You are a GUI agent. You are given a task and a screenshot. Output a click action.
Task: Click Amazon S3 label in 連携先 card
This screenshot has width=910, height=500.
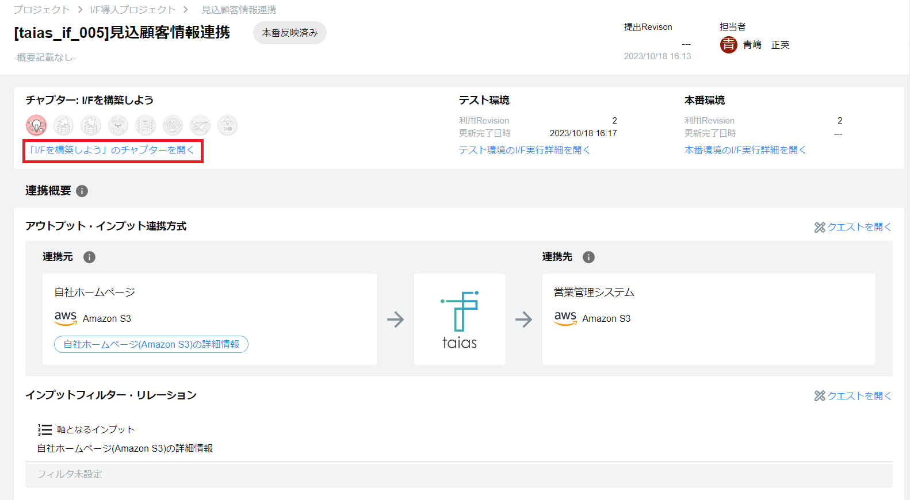[x=606, y=318]
